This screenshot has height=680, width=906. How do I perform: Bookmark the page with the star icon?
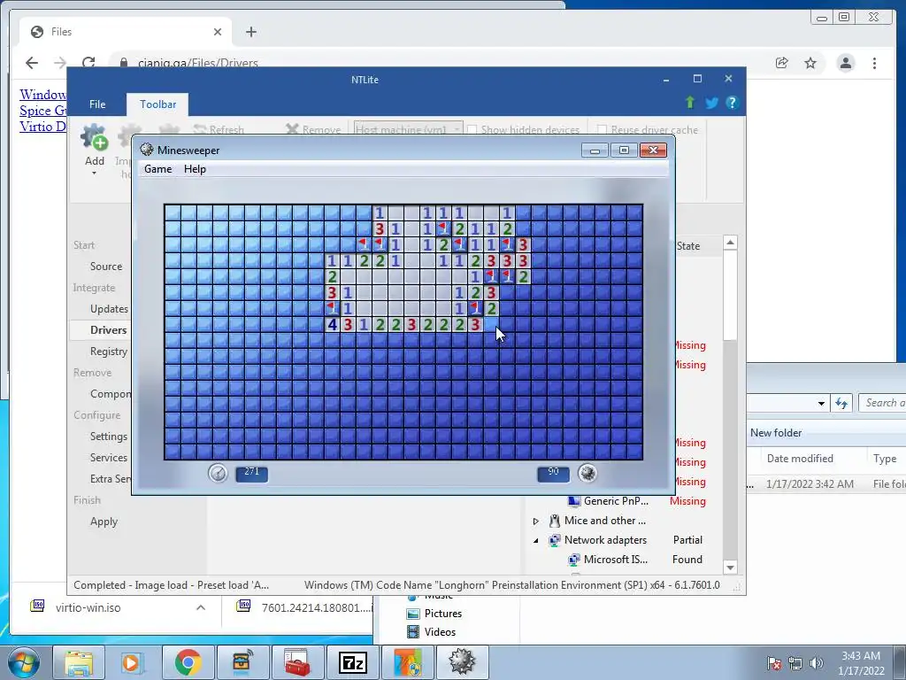click(810, 63)
